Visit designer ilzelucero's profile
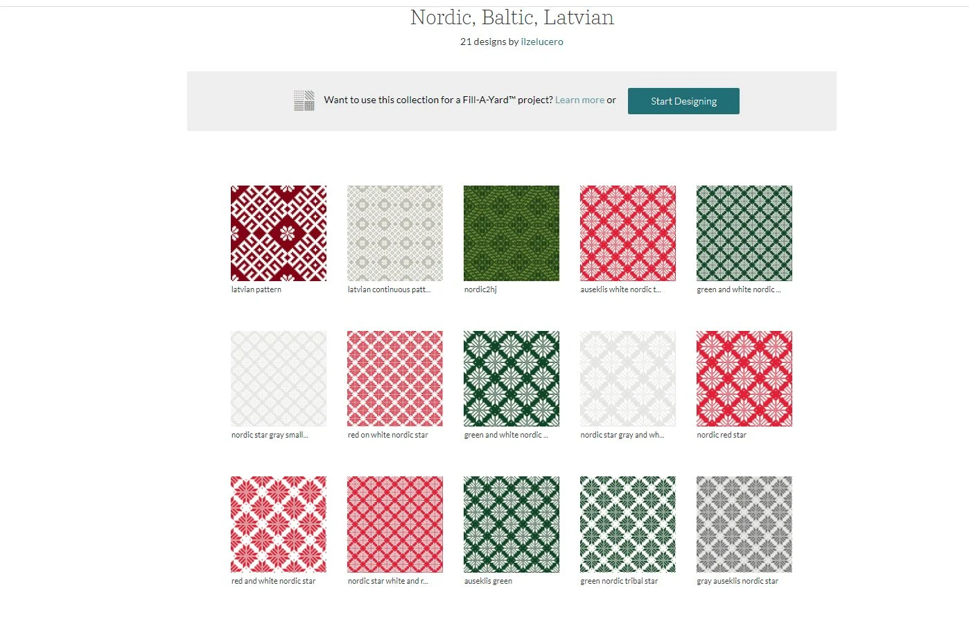This screenshot has height=619, width=969. (542, 42)
